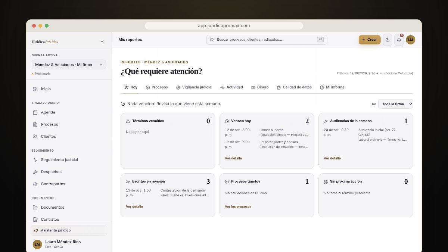Click the Documentos folder icon
This screenshot has width=448, height=252.
35,207
